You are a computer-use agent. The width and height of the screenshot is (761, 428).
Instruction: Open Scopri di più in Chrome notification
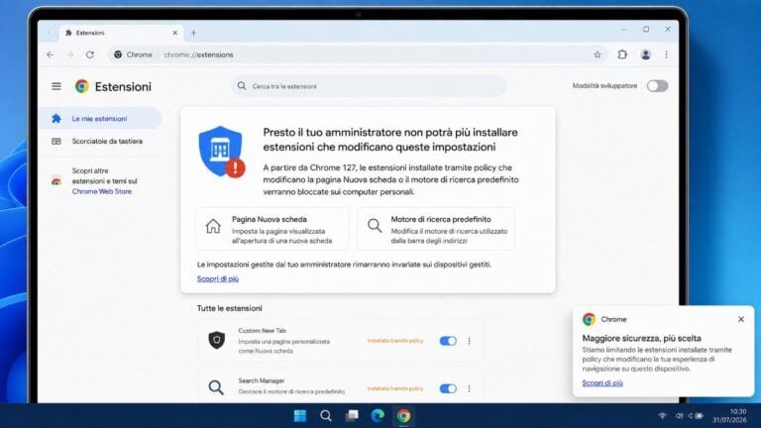tap(602, 382)
